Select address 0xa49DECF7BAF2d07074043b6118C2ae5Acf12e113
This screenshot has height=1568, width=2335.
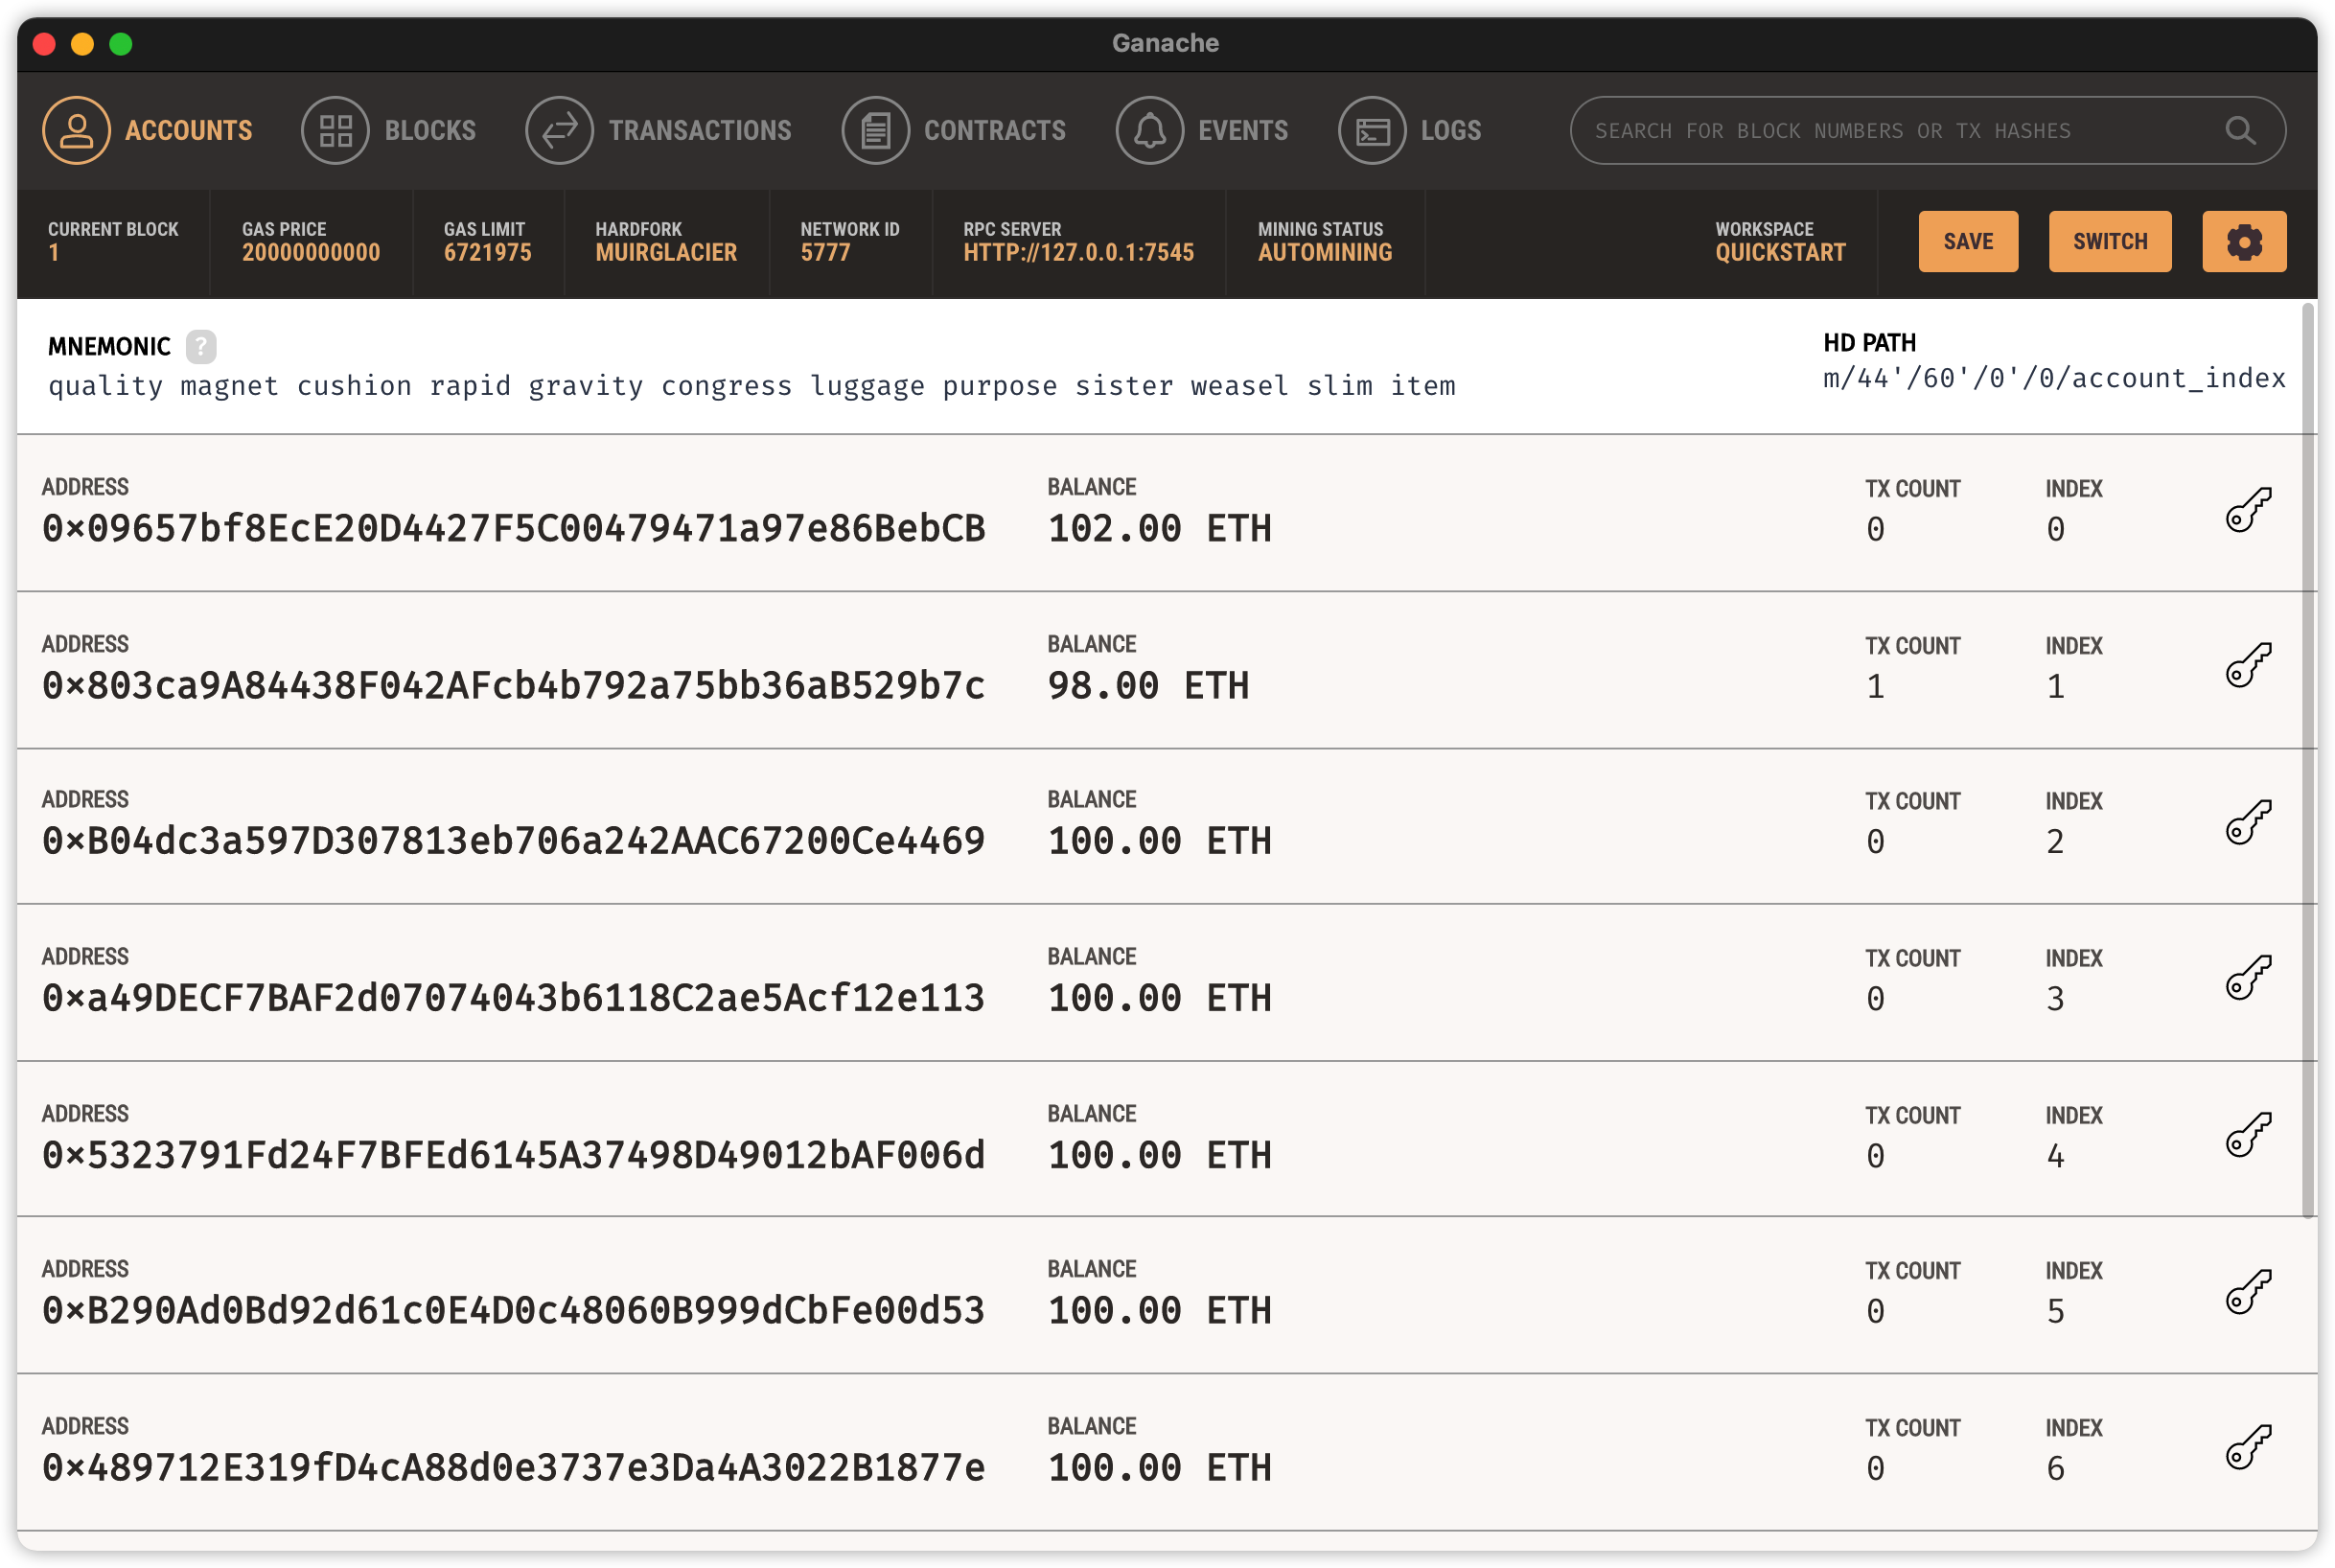tap(514, 998)
